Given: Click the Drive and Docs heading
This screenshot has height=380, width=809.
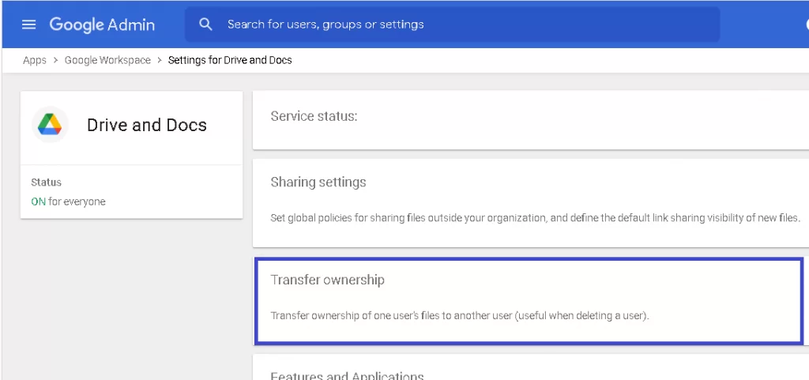Looking at the screenshot, I should (147, 126).
